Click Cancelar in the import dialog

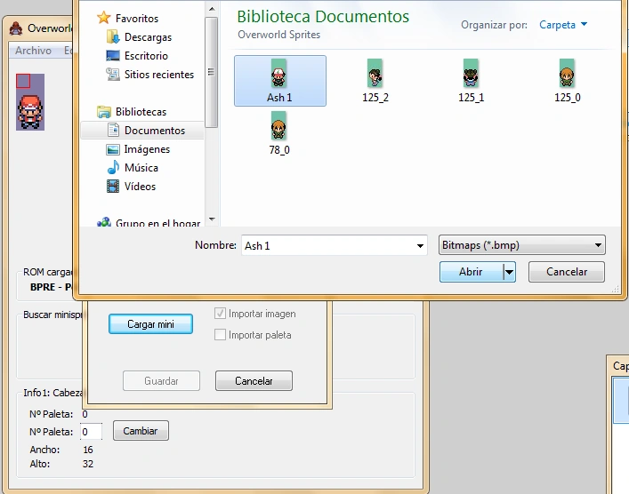(x=254, y=380)
